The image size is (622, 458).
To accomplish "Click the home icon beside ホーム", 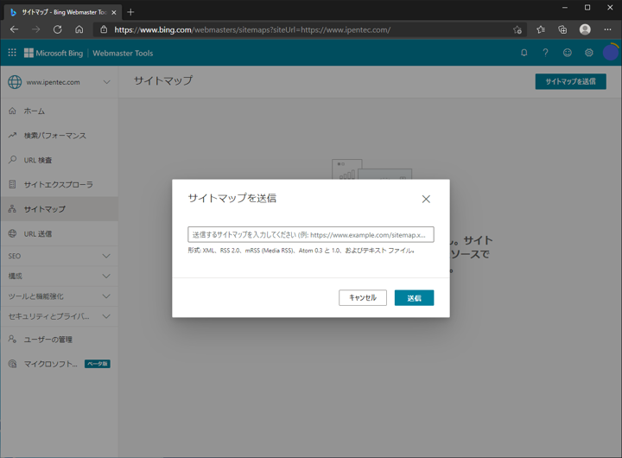I will (13, 111).
